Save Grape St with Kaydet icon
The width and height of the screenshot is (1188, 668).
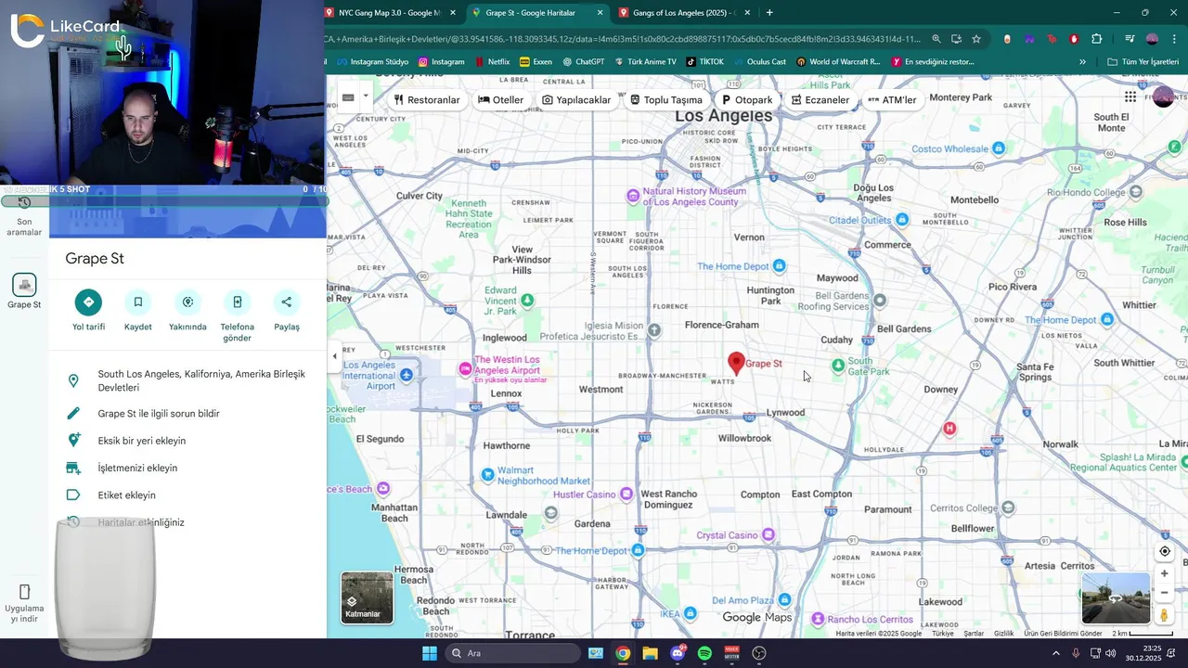[x=138, y=302]
